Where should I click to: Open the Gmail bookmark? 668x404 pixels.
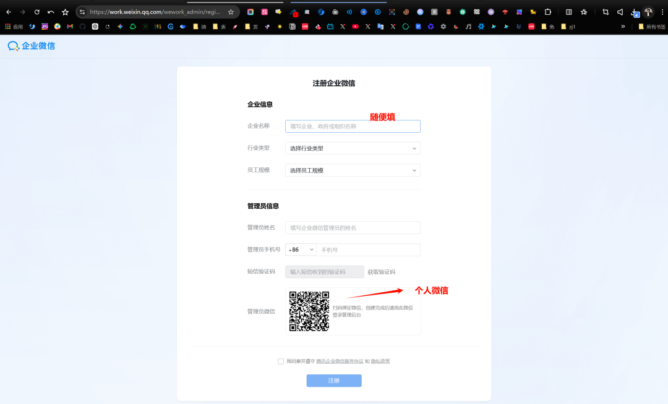click(x=70, y=27)
